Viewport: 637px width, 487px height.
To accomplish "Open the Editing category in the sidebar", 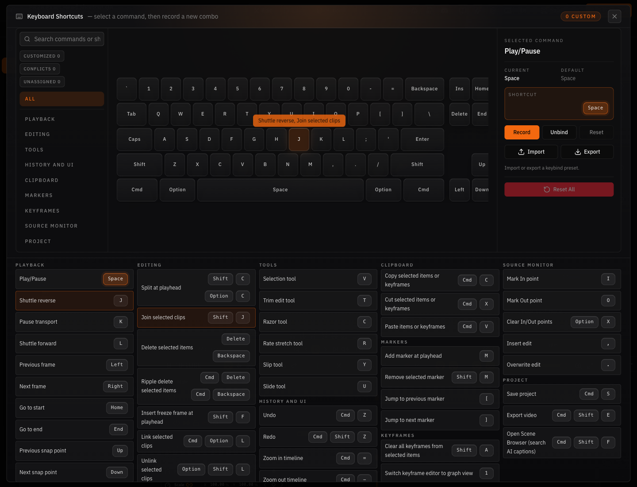I will tap(62, 135).
